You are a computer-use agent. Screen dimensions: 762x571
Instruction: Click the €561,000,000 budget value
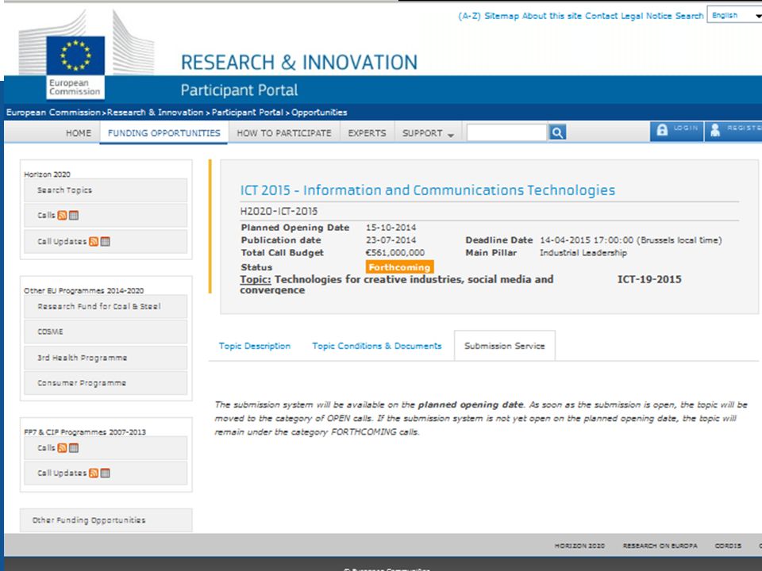tap(395, 252)
